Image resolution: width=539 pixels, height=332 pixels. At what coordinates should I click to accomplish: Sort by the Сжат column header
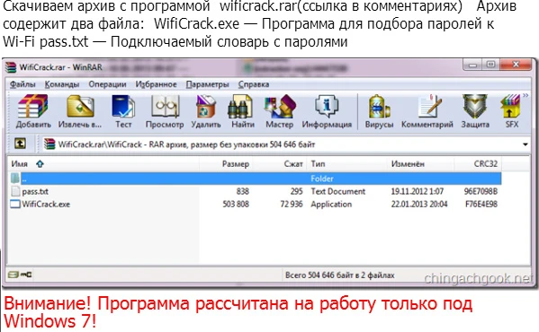pyautogui.click(x=280, y=164)
